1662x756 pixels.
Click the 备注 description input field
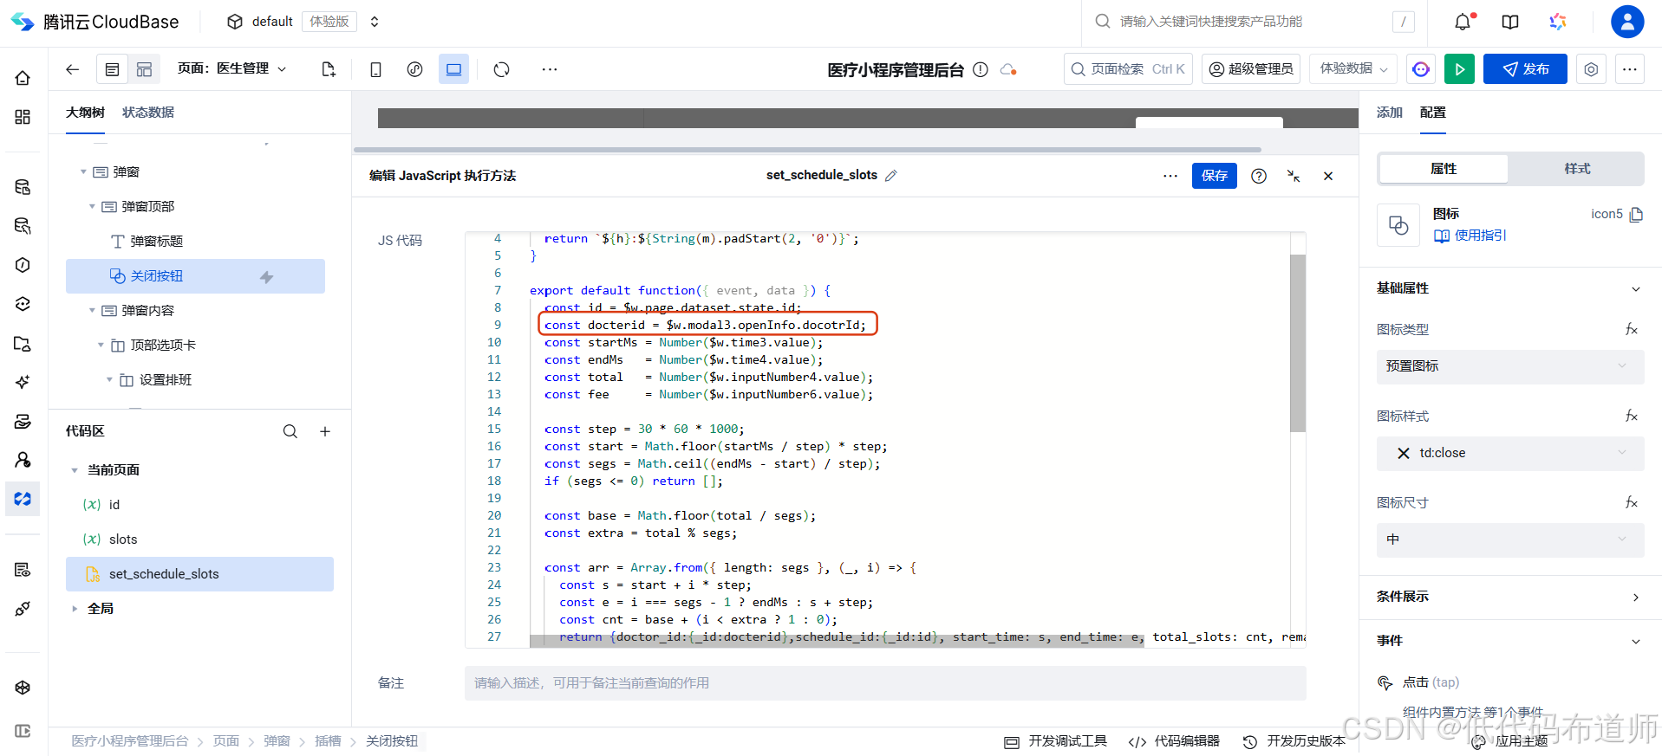tap(885, 683)
